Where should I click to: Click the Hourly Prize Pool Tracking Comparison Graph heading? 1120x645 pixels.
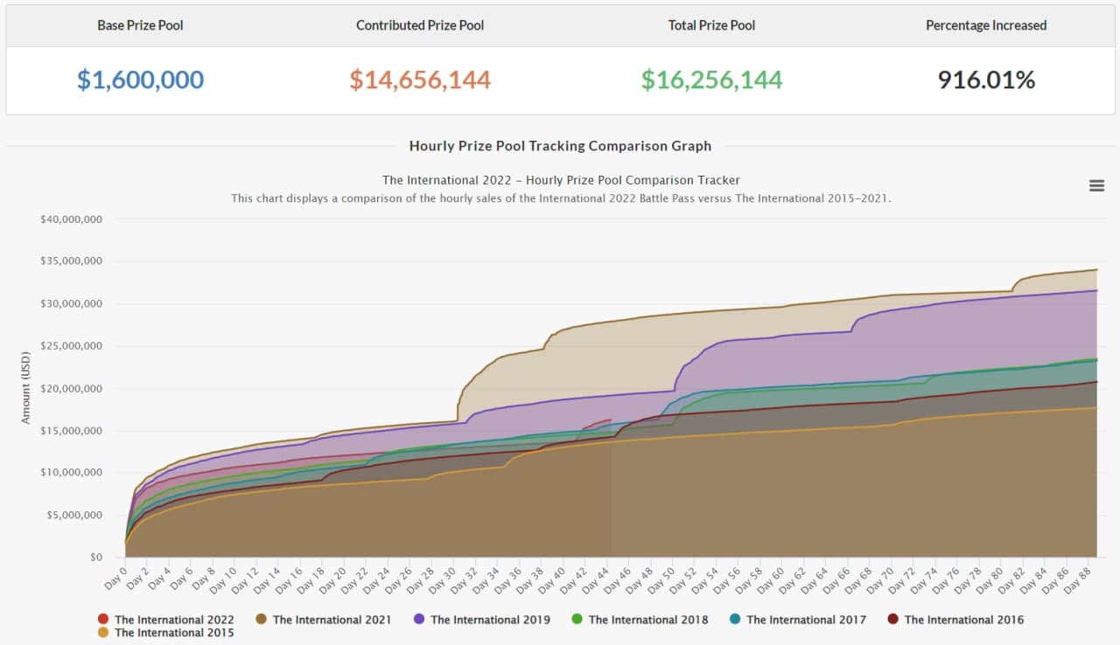[x=560, y=146]
